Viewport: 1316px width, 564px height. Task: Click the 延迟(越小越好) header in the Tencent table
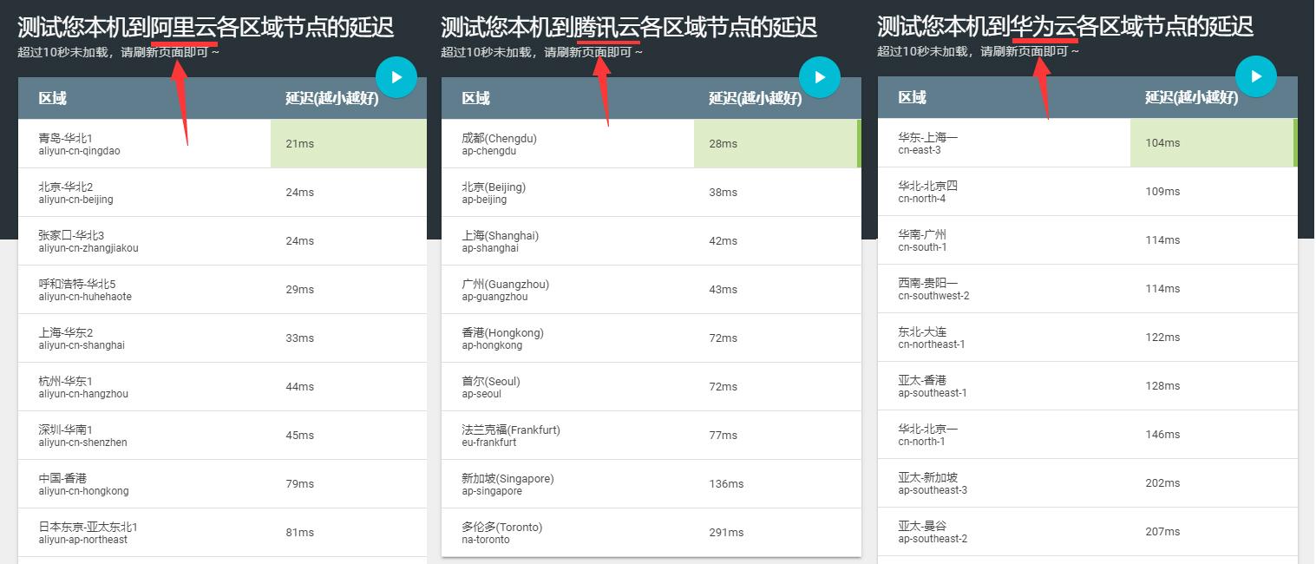[755, 98]
